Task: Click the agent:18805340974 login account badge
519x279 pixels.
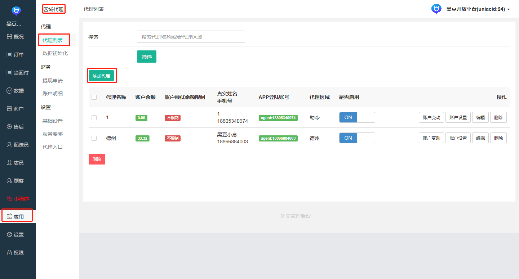Action: (278, 118)
